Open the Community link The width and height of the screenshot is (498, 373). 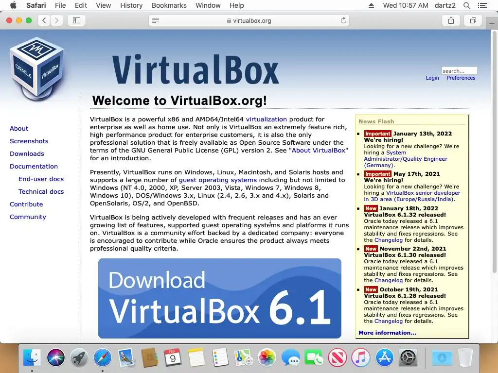click(28, 217)
